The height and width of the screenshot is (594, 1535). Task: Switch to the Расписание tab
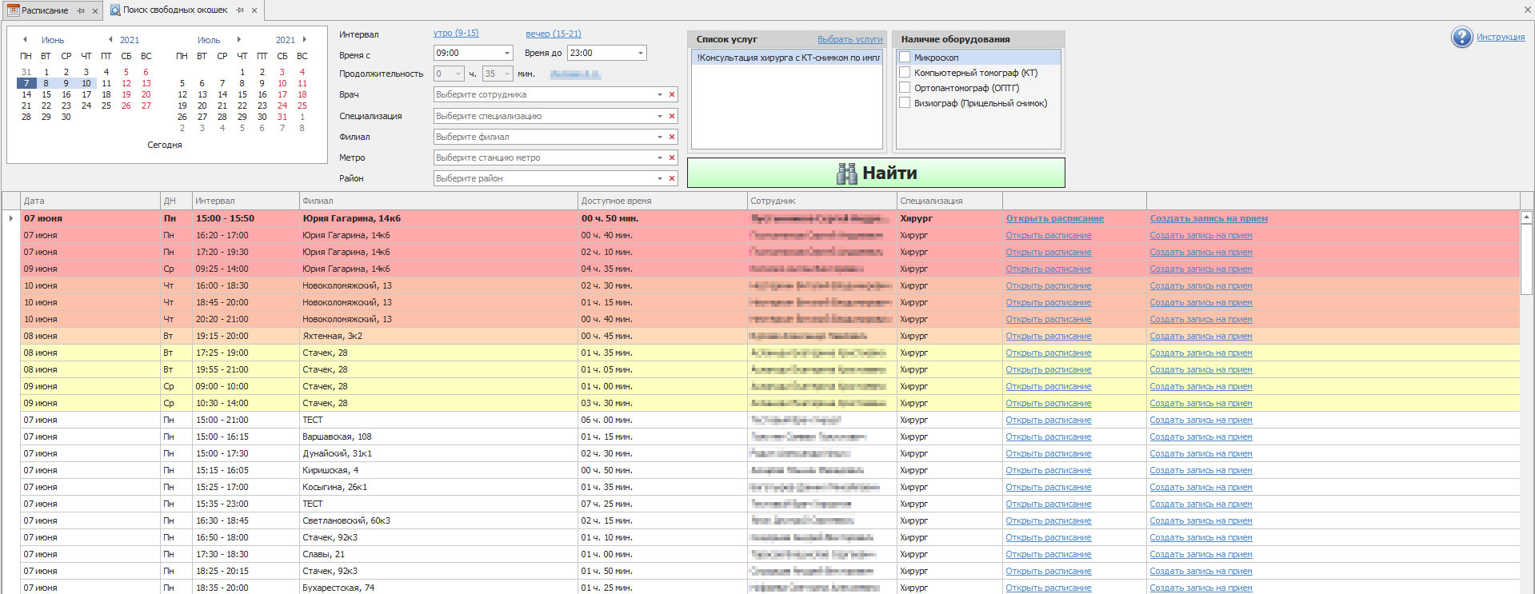tap(44, 10)
